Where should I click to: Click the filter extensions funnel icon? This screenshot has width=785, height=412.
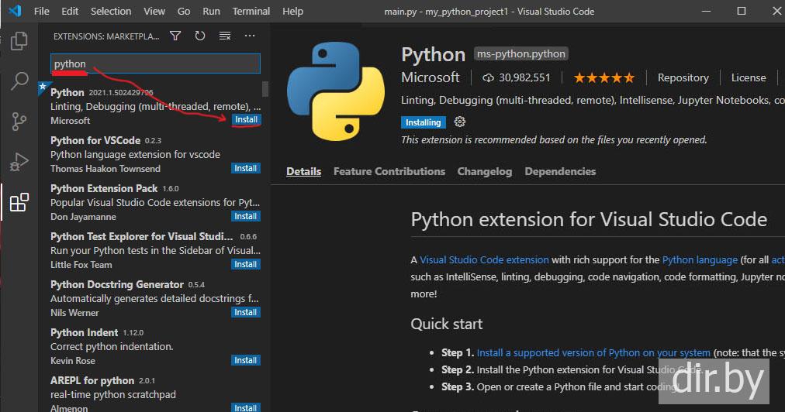175,36
